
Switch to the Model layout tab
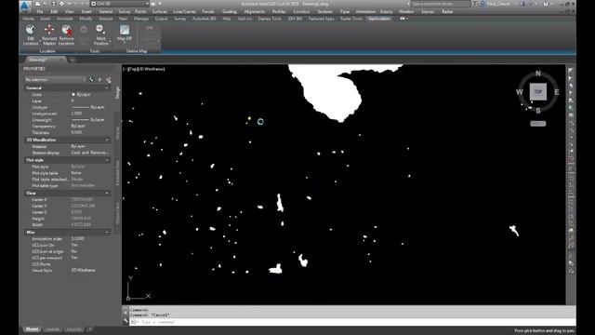pyautogui.click(x=32, y=328)
